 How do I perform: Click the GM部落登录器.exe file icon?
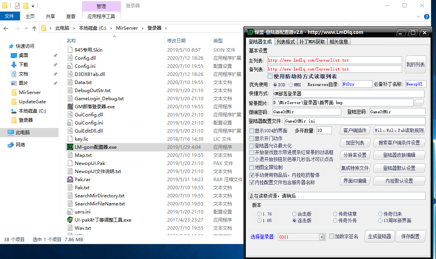[70, 106]
